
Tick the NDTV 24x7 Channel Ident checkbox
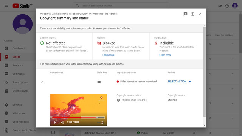(x=53, y=133)
